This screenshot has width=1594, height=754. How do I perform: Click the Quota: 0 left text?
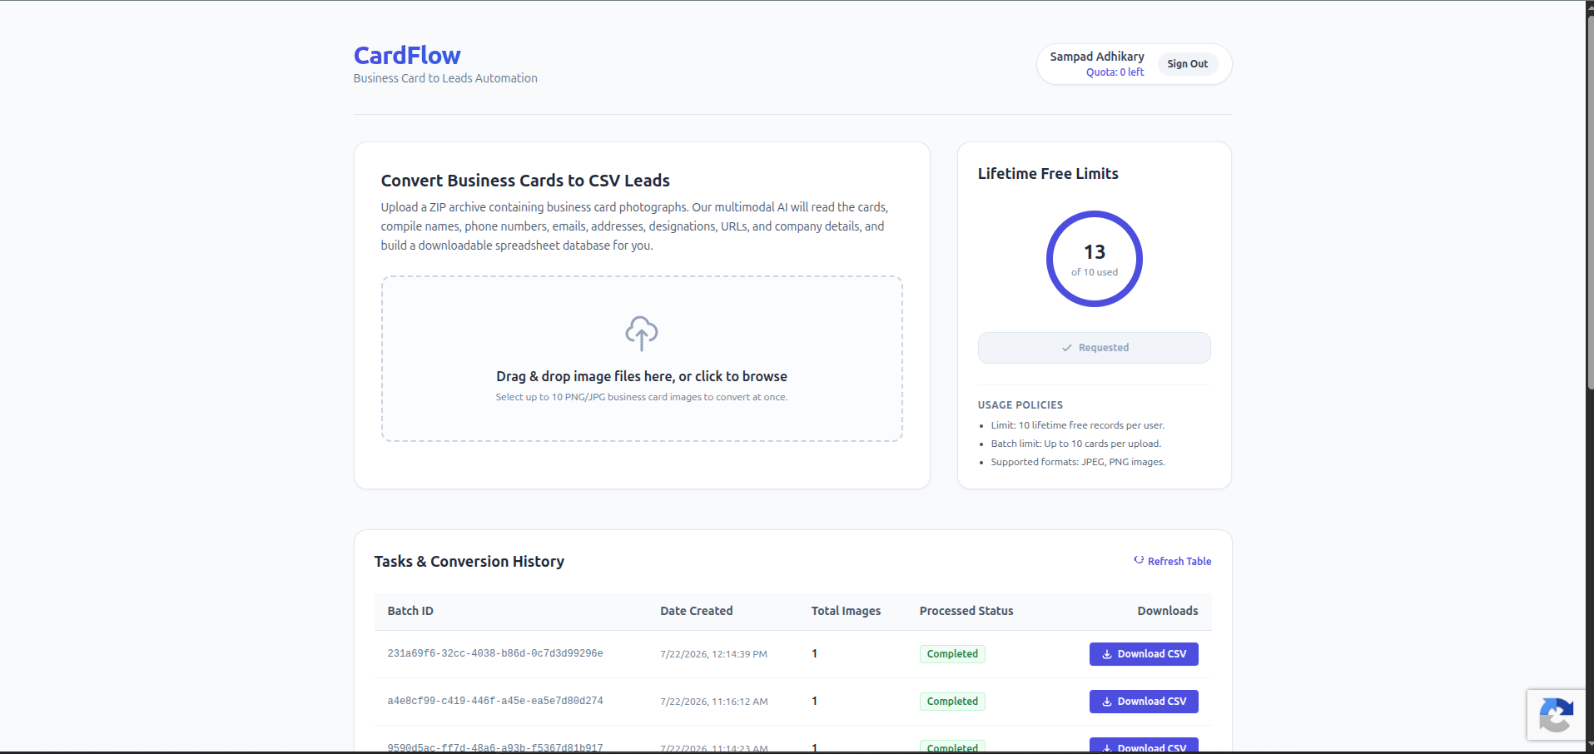[x=1115, y=72]
